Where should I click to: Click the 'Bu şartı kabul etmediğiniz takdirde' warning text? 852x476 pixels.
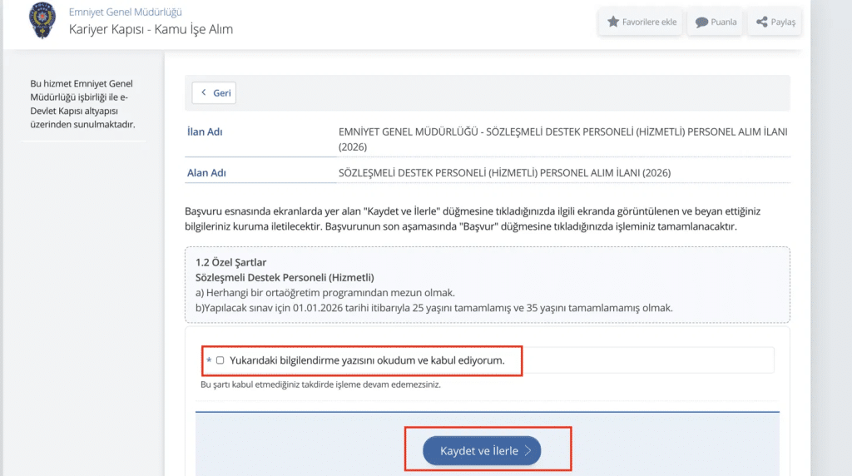(x=320, y=384)
